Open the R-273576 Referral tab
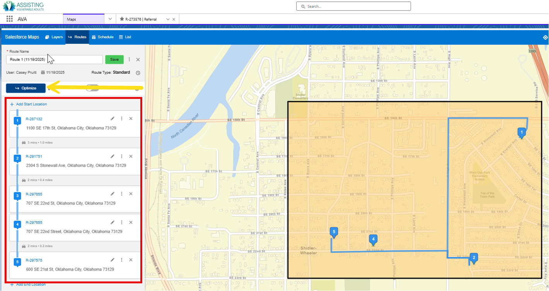This screenshot has height=291, width=549. 141,19
